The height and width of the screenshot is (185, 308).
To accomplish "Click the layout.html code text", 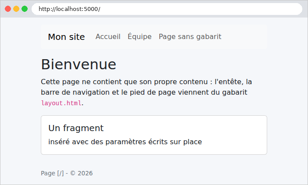I will (x=61, y=103).
